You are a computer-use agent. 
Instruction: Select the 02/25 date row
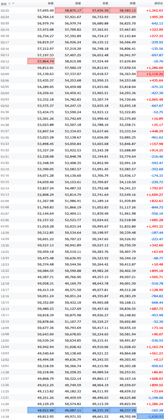point(82,11)
